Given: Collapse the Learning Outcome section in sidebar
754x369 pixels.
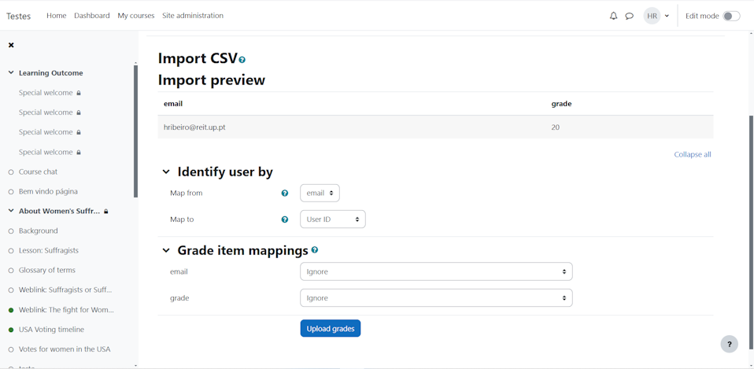Looking at the screenshot, I should [x=11, y=73].
